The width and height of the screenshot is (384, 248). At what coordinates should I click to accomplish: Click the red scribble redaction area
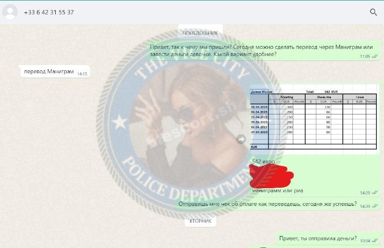pos(271,176)
